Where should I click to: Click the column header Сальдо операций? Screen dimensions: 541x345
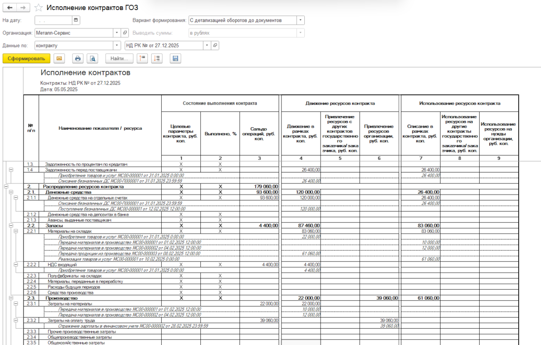tap(259, 133)
